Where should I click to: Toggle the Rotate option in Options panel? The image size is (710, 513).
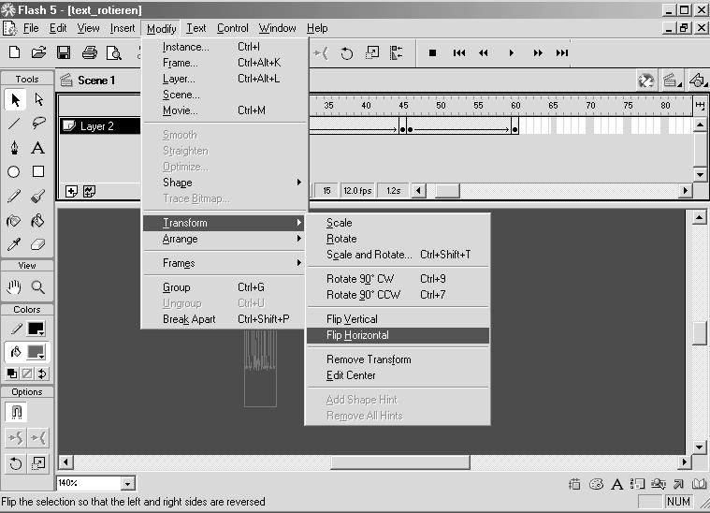tap(15, 463)
